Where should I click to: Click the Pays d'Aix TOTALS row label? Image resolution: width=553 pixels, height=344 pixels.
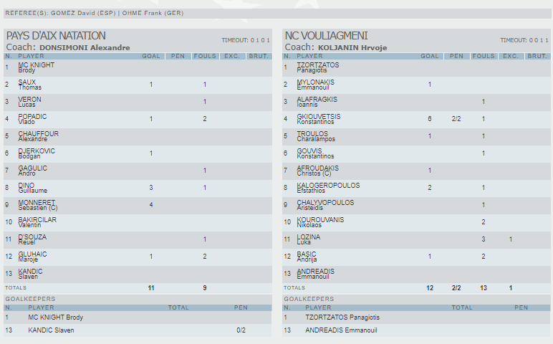tap(16, 287)
